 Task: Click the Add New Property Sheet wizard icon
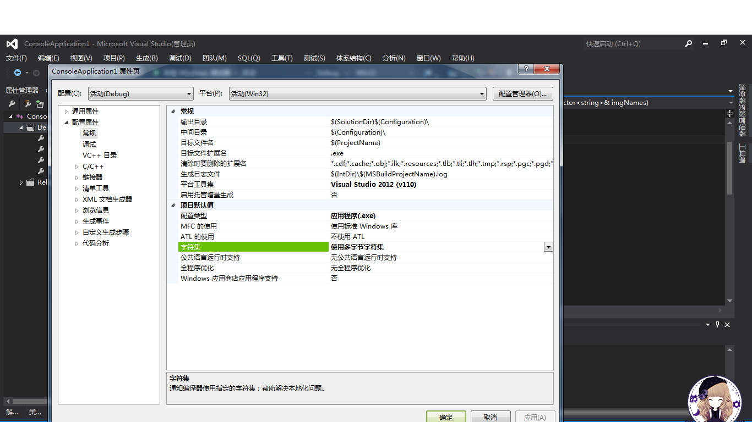coord(28,104)
